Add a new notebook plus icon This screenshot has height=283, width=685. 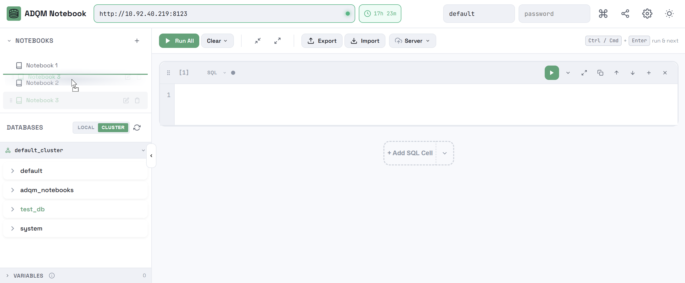(137, 41)
